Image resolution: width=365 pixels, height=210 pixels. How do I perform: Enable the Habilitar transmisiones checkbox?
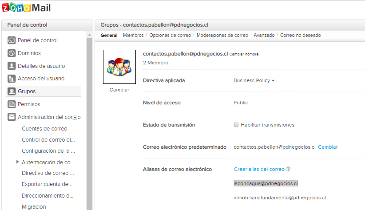(x=236, y=125)
